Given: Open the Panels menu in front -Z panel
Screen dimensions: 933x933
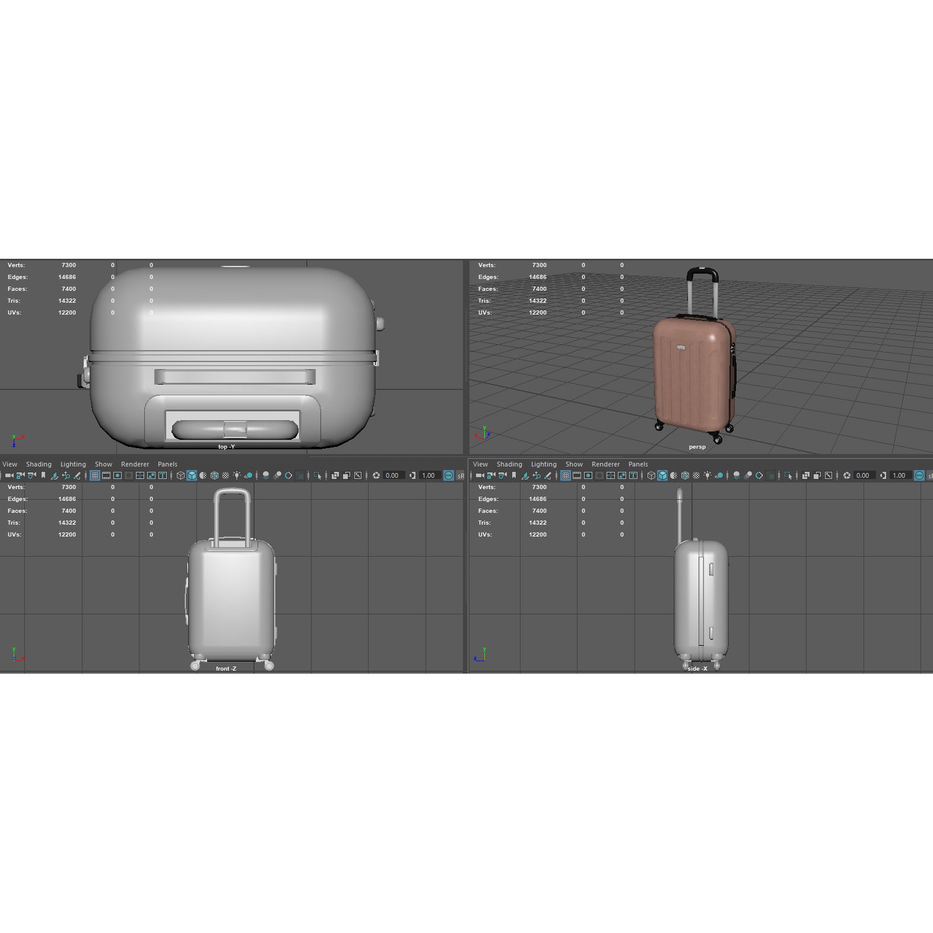Looking at the screenshot, I should coord(167,464).
